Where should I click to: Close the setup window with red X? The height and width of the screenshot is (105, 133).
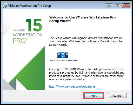[x=126, y=6]
